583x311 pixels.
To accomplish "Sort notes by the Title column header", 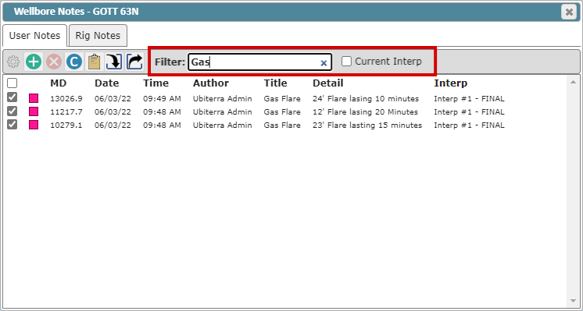I will coord(276,83).
